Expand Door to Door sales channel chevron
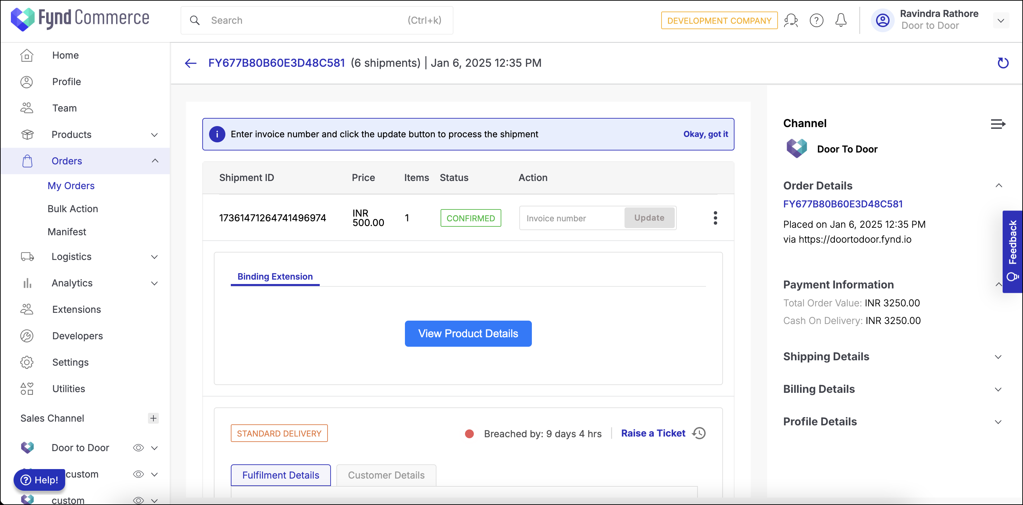1023x505 pixels. click(154, 448)
